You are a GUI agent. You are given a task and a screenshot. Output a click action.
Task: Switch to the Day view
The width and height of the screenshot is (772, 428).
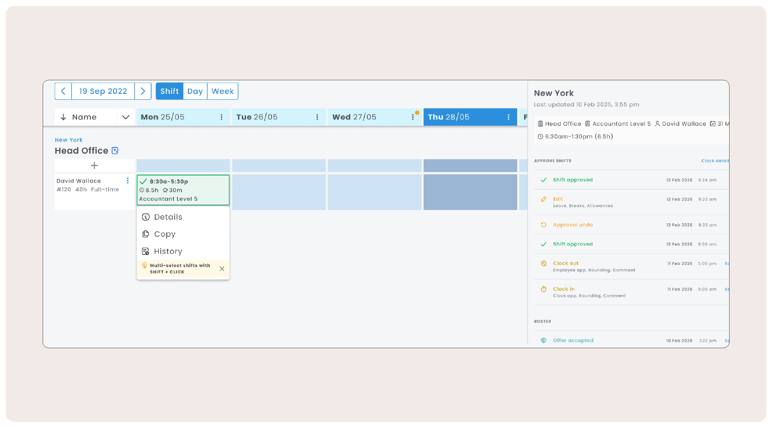pos(195,91)
